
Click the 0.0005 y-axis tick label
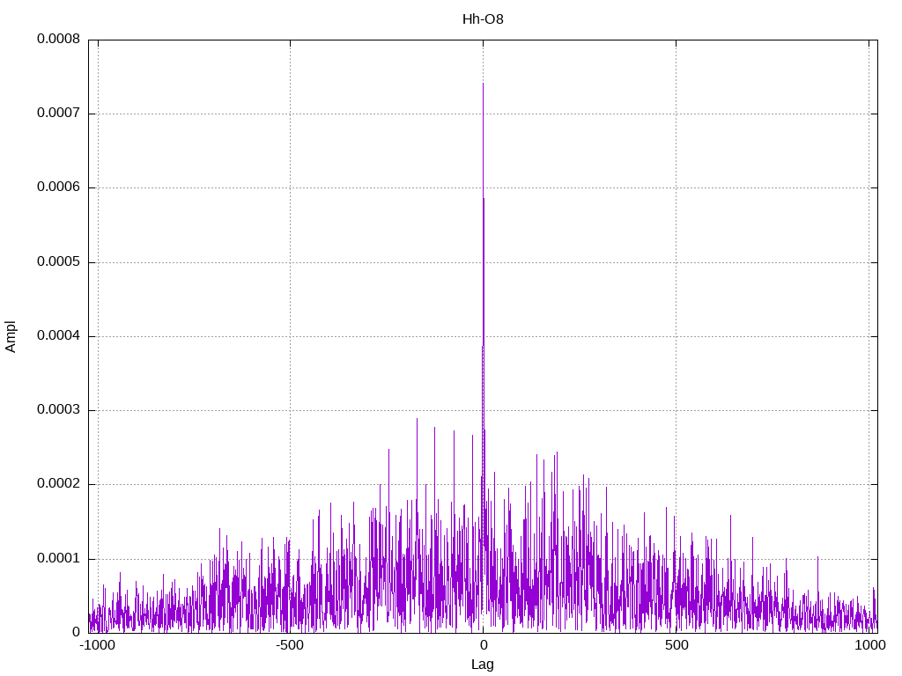click(59, 261)
